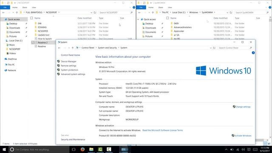Click up arrow in System window

[73, 48]
